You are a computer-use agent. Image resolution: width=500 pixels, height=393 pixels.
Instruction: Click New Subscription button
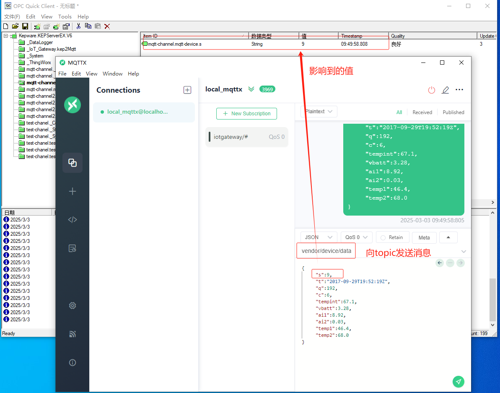click(246, 114)
